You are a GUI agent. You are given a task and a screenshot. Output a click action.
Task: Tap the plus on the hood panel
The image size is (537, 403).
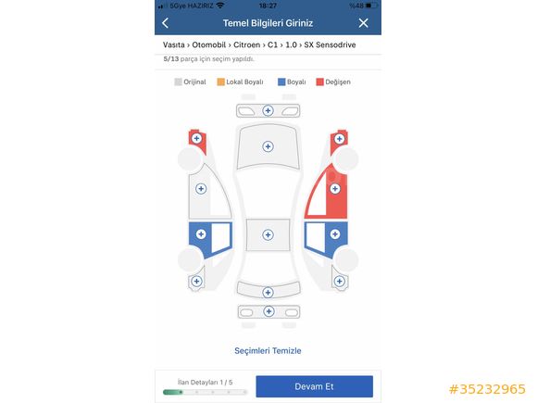point(268,146)
